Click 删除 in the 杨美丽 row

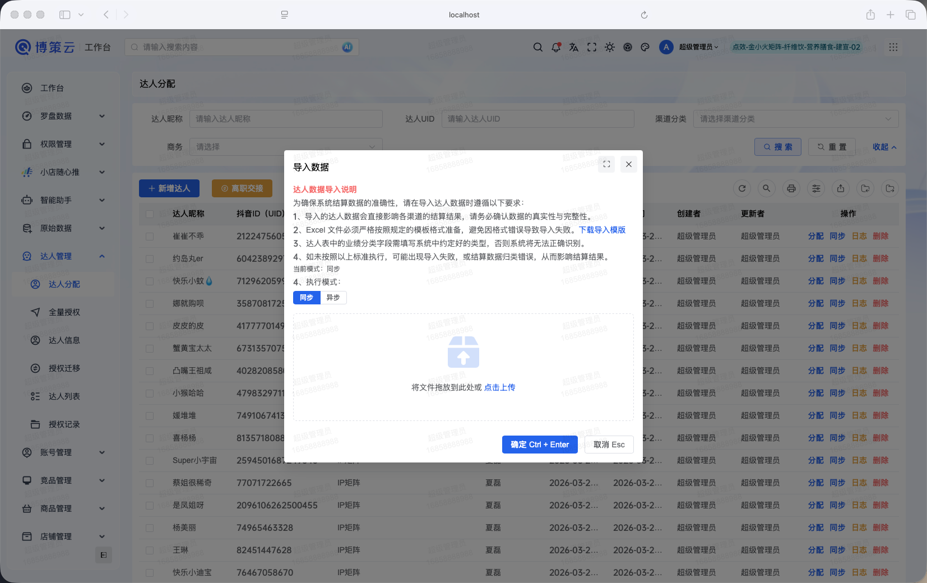[x=880, y=528]
